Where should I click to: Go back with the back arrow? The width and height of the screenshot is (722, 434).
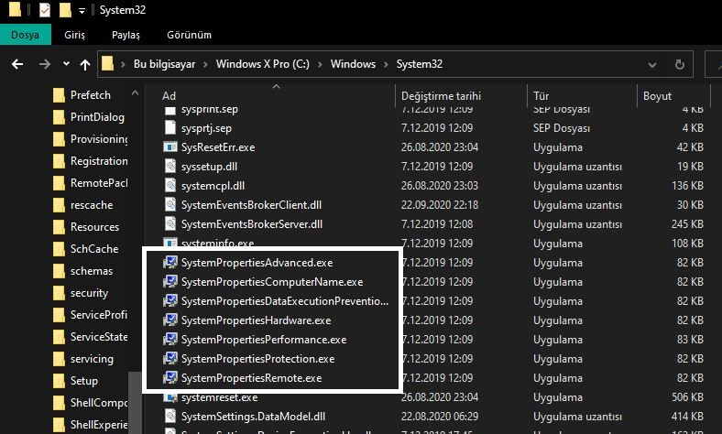click(17, 64)
